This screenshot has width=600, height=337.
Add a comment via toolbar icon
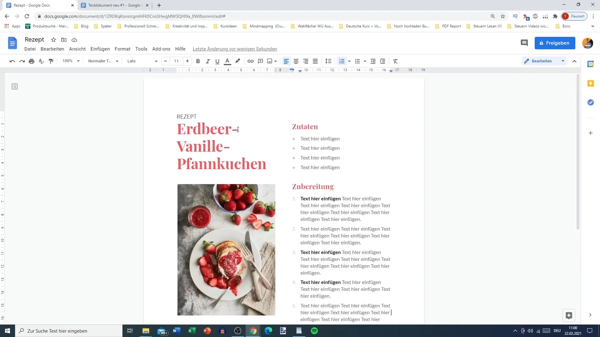[260, 61]
